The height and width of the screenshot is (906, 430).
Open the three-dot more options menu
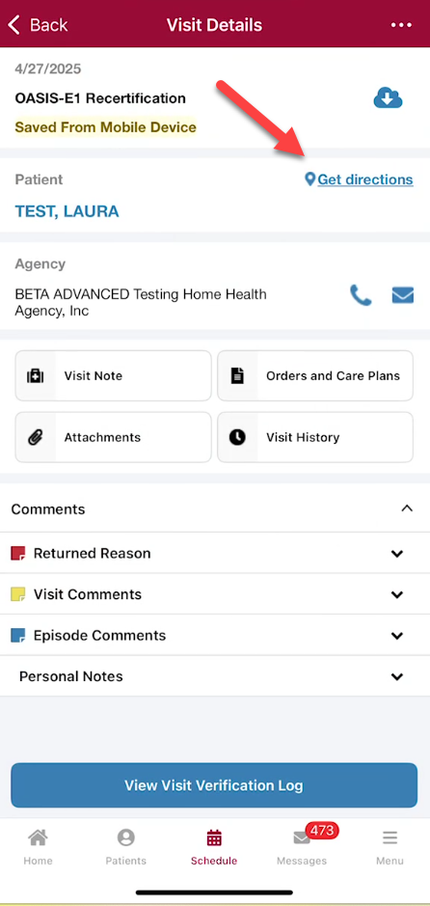(x=400, y=25)
